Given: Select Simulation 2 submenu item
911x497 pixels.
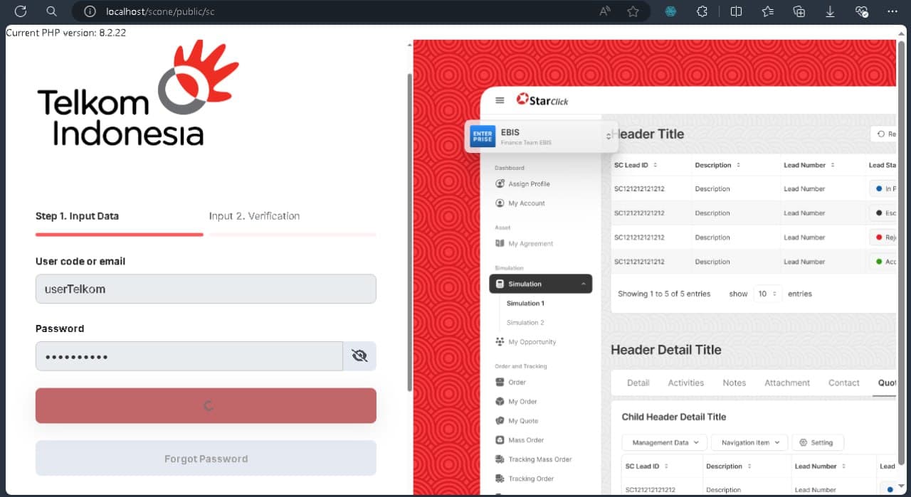Looking at the screenshot, I should point(525,323).
